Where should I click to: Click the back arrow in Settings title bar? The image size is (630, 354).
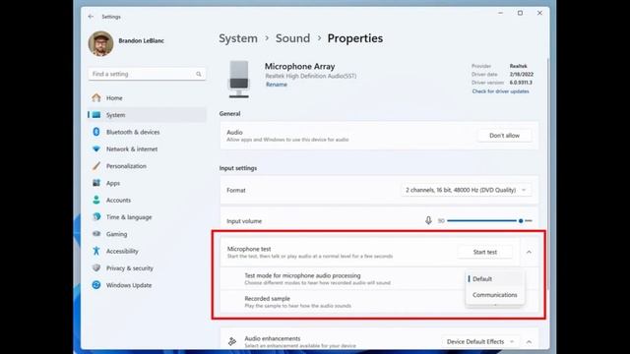coord(91,17)
